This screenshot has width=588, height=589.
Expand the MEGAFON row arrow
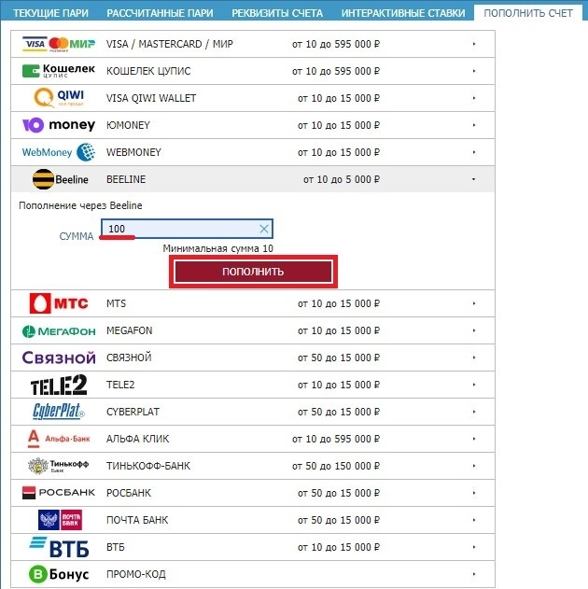point(474,330)
